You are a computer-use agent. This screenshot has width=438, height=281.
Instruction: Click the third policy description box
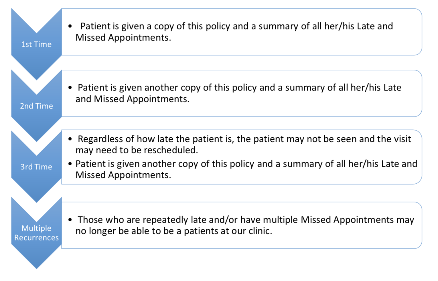click(x=242, y=157)
